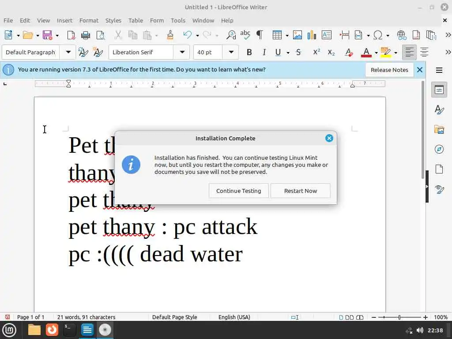Toggle formatting marks pilcrow
452x339 pixels.
point(260,35)
